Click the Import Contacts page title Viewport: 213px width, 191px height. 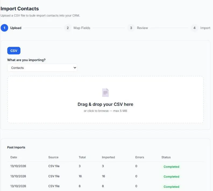tap(20, 9)
